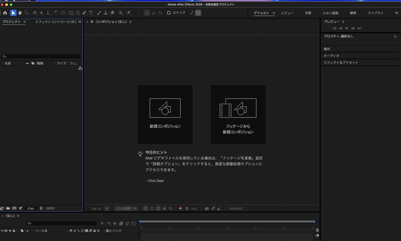Click the 新規コンポジション card
401x241 pixels.
click(x=165, y=114)
